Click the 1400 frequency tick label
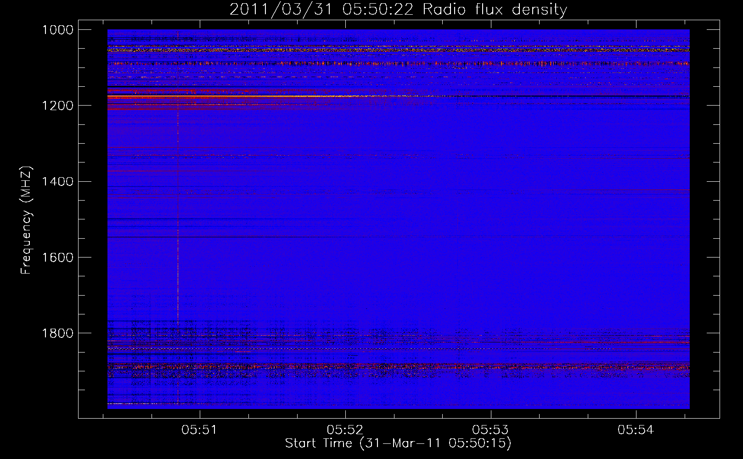Viewport: 743px width, 459px height. coord(58,181)
